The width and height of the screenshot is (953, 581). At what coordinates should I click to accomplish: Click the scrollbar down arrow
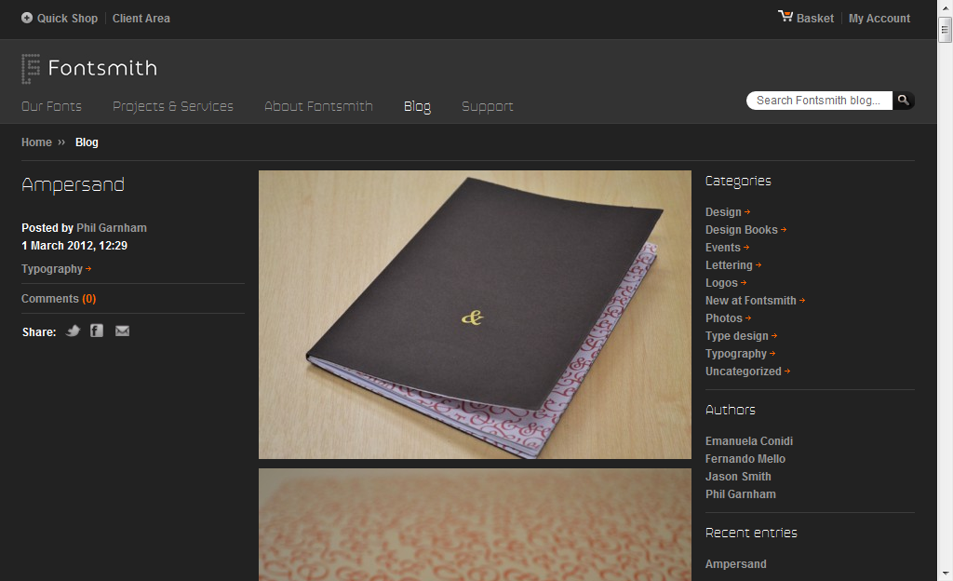[x=945, y=574]
